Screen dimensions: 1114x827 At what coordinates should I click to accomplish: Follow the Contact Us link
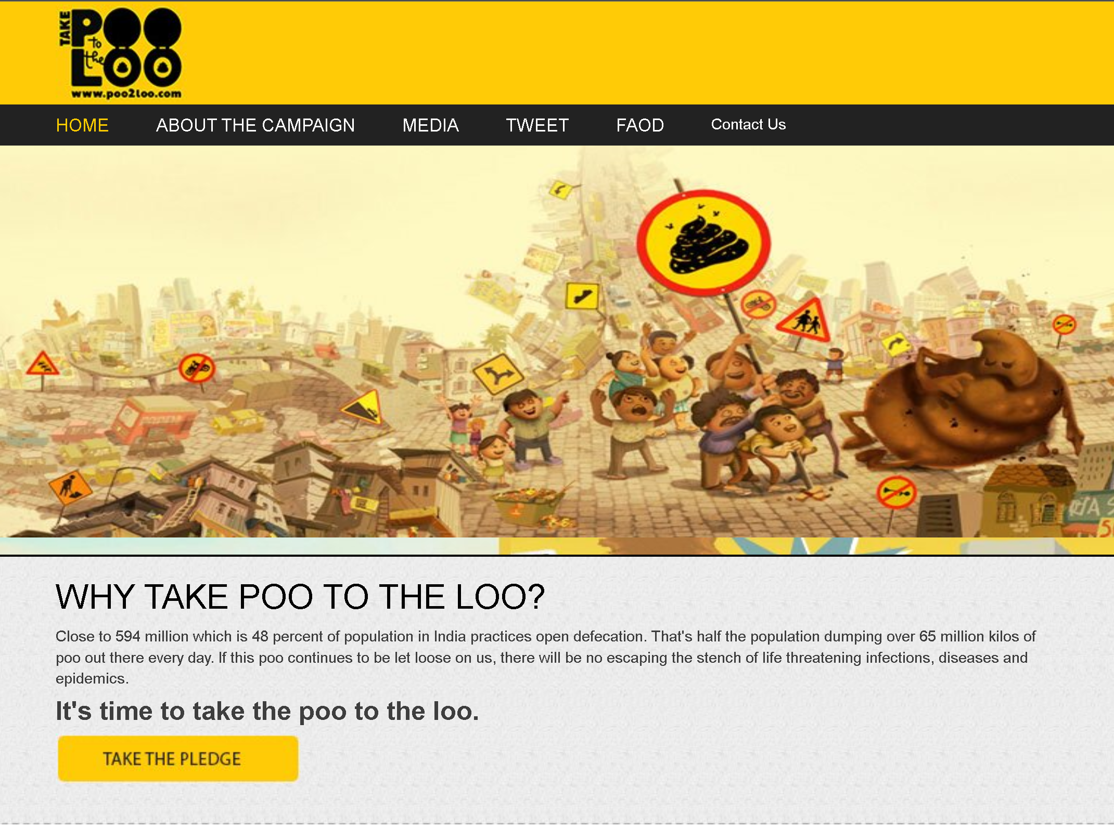[748, 125]
